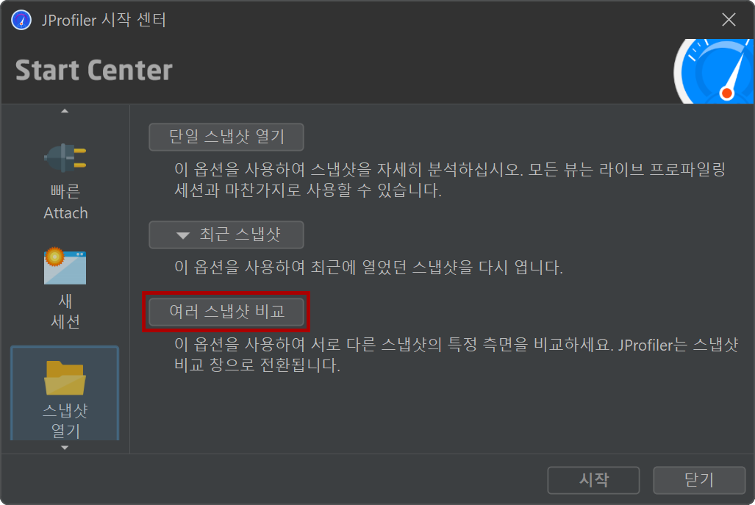
Task: Select the 스냅샷 열기 tab label
Action: 65,420
